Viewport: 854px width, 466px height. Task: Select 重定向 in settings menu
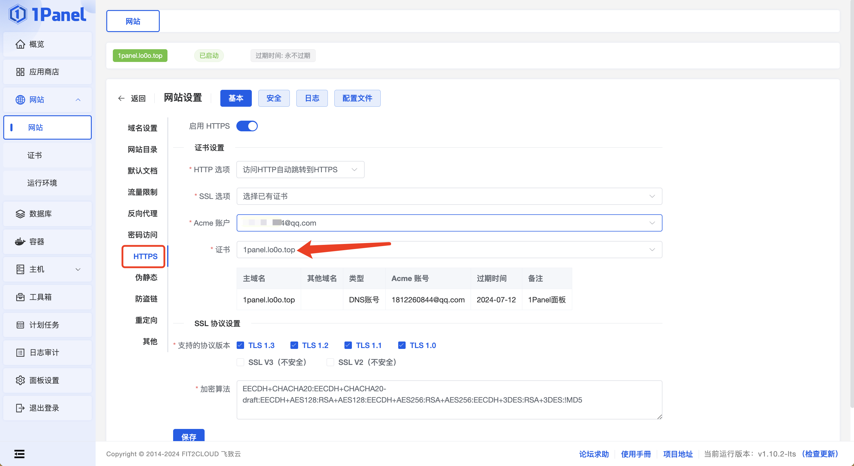[x=146, y=320]
